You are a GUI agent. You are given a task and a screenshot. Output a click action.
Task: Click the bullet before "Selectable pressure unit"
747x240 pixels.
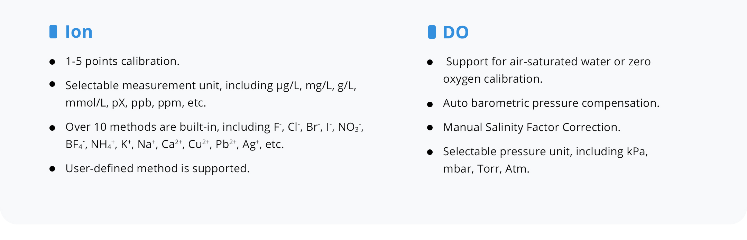point(430,152)
